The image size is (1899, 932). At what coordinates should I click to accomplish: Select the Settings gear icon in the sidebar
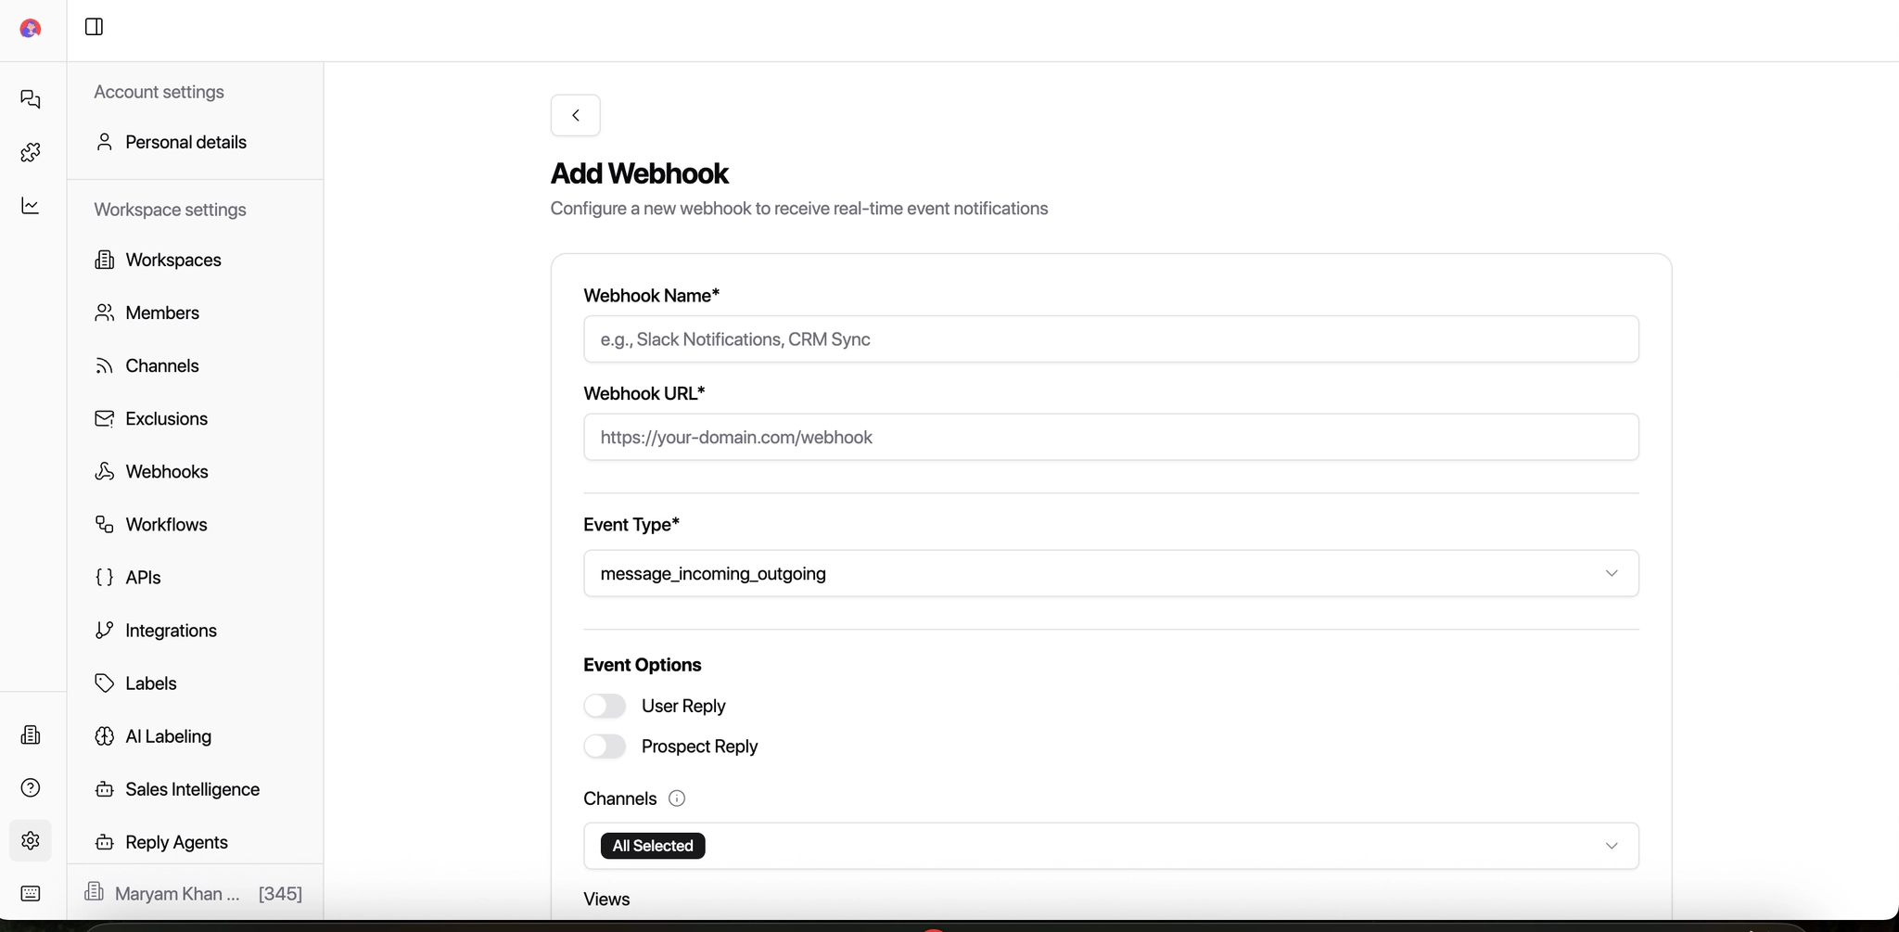pyautogui.click(x=31, y=840)
